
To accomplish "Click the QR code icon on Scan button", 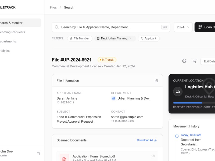I will point(200,27).
